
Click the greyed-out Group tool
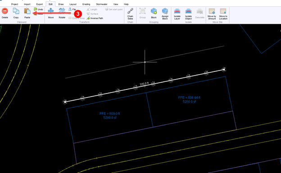[x=142, y=13]
